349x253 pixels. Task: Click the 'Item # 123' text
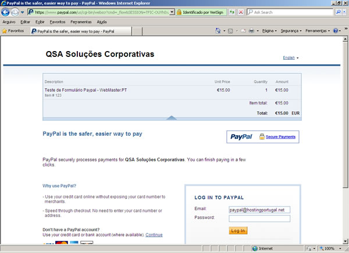pyautogui.click(x=53, y=95)
